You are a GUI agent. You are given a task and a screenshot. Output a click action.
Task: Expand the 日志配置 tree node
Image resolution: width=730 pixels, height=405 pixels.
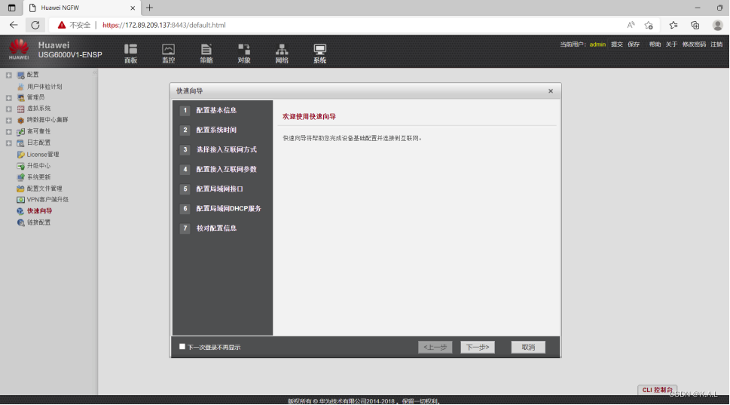[9, 143]
